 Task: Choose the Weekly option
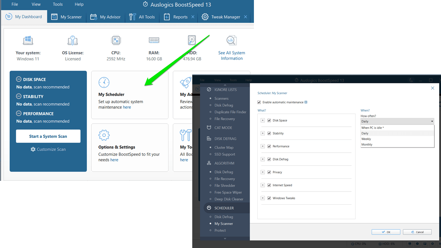point(397,139)
